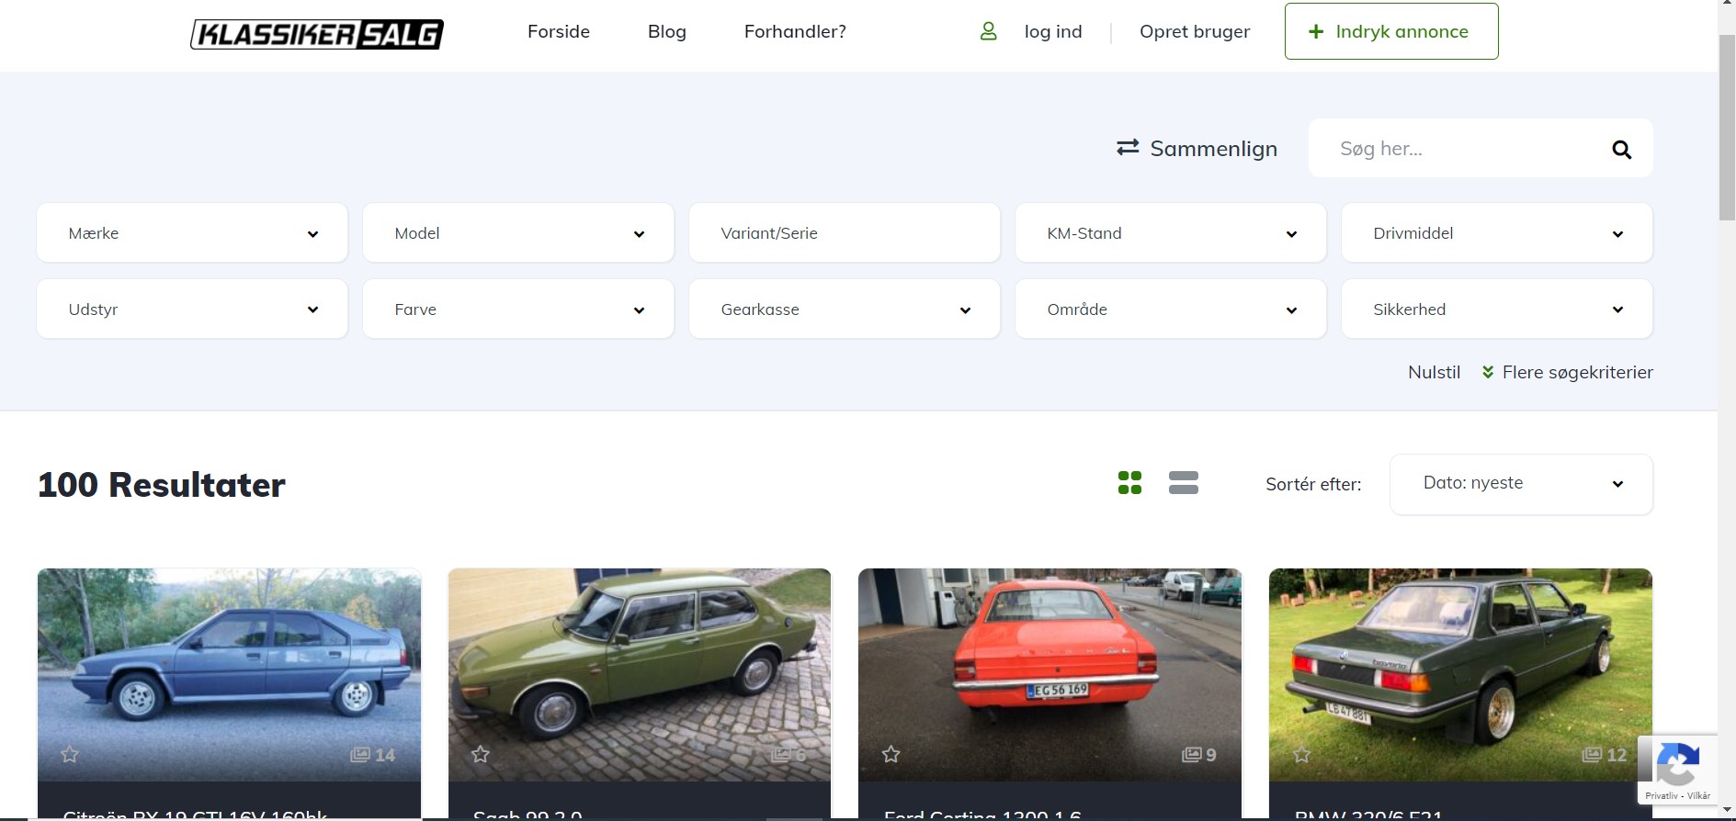Switch to grid view layout
Image resolution: width=1736 pixels, height=821 pixels.
coord(1129,483)
